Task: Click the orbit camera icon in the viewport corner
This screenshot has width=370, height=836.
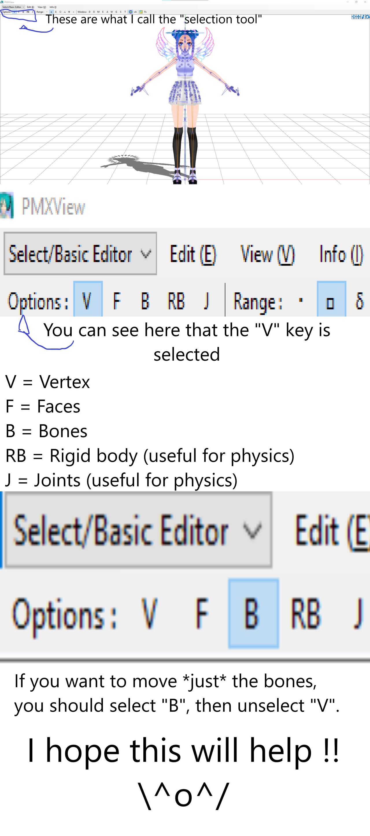Action: pos(354,17)
